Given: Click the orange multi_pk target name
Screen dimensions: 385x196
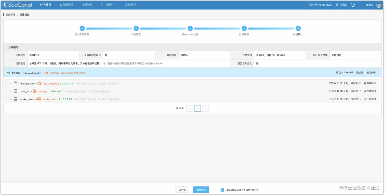Looking at the screenshot, I should click(x=43, y=92).
